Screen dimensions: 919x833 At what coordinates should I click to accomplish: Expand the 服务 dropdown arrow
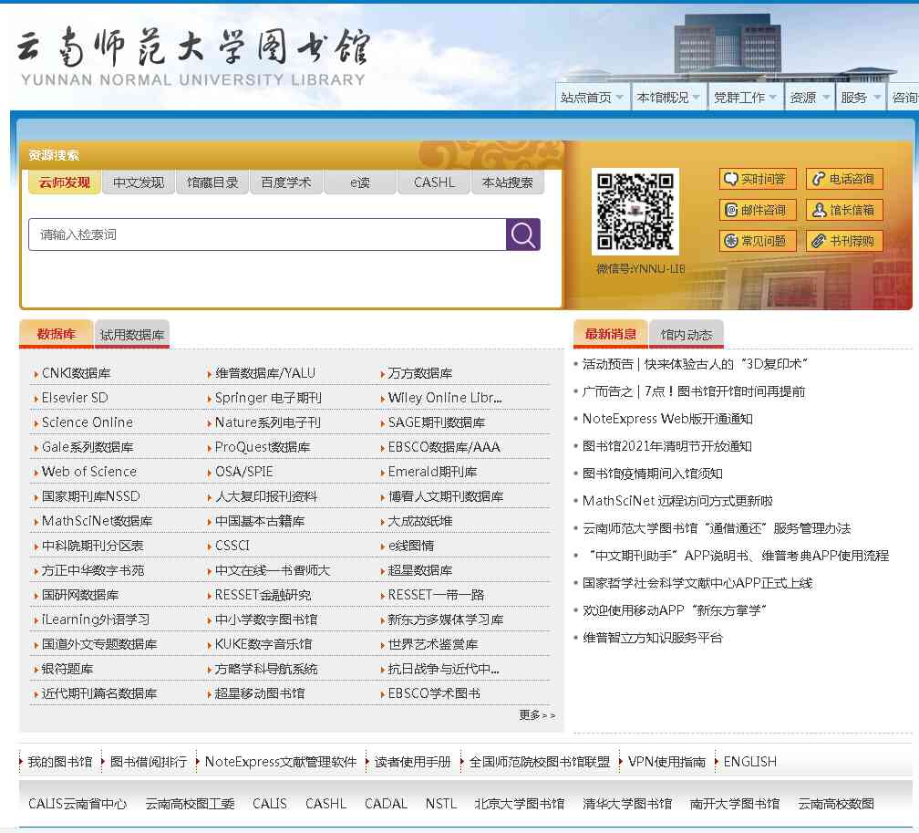tap(874, 97)
